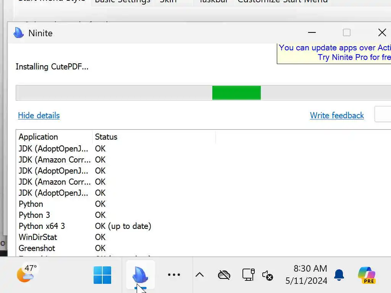
Task: Launch Copilot preview from taskbar
Action: (x=367, y=275)
